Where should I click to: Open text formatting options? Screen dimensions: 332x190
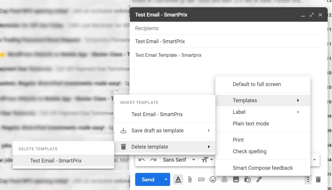coord(178,179)
